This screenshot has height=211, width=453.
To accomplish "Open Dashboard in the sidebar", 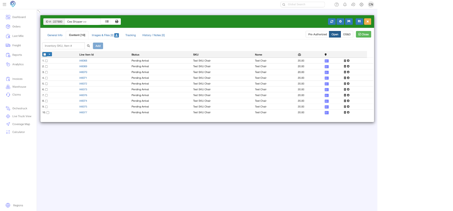I will 19,17.
